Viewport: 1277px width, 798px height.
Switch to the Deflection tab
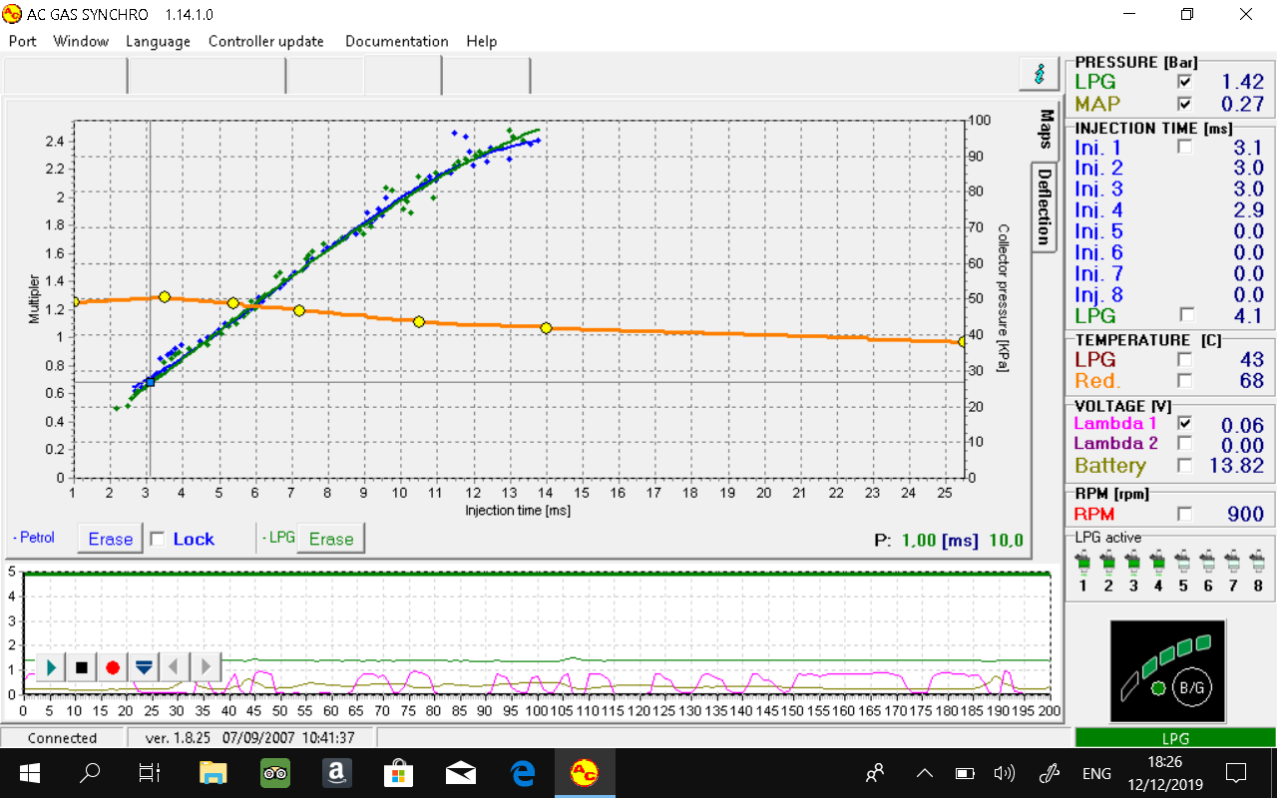(x=1044, y=206)
